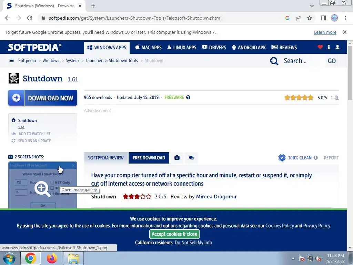Open the Drivers section
Image resolution: width=353 pixels, height=265 pixels.
[x=214, y=48]
